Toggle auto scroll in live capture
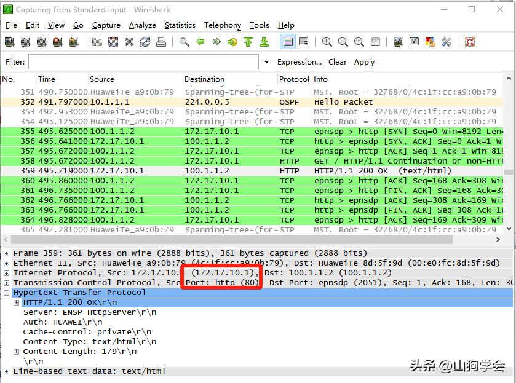Screen dimensions: 516x383 (x=303, y=42)
